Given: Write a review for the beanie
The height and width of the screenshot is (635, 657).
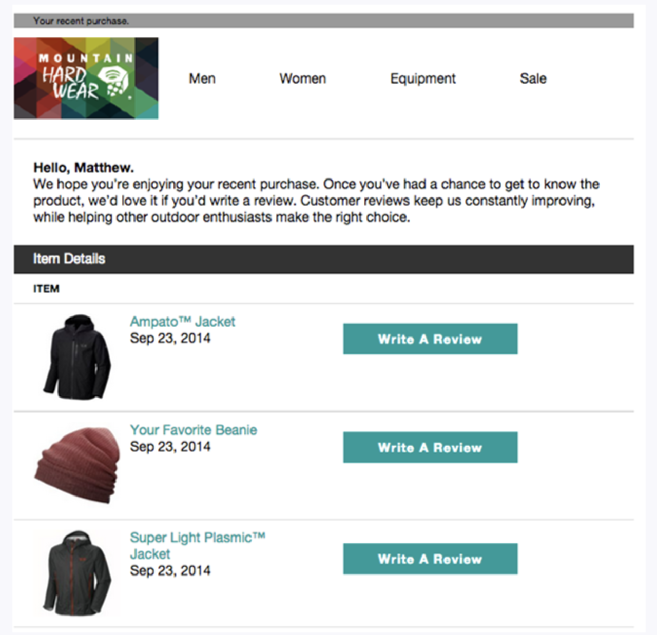Looking at the screenshot, I should [430, 447].
